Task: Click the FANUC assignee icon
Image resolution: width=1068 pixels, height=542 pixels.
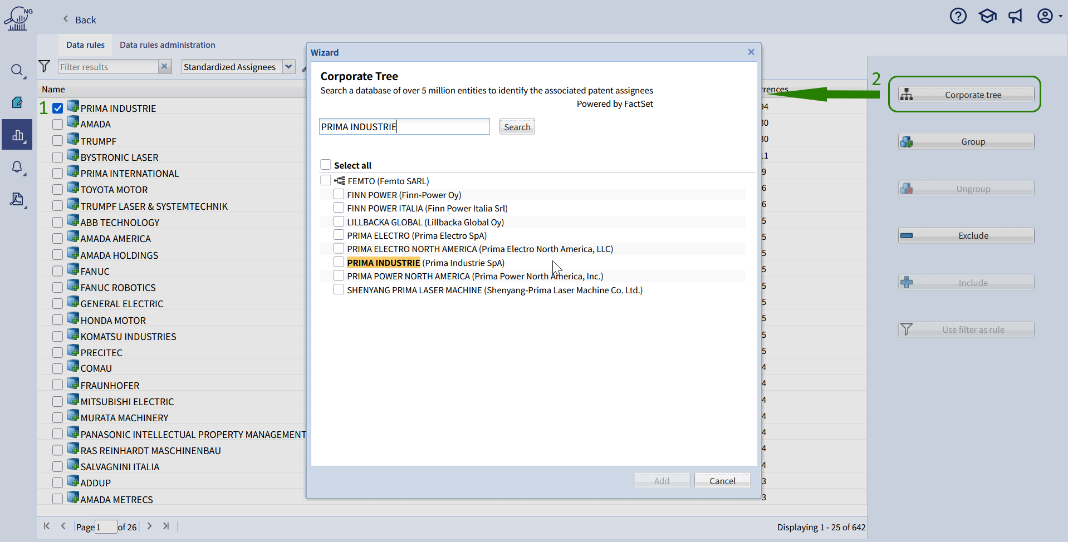Action: click(x=73, y=269)
